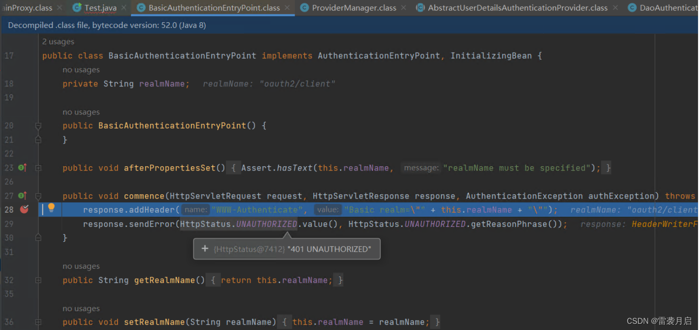The width and height of the screenshot is (699, 330).
Task: Click the 'message:' parameter hint on line 23
Action: click(x=421, y=168)
